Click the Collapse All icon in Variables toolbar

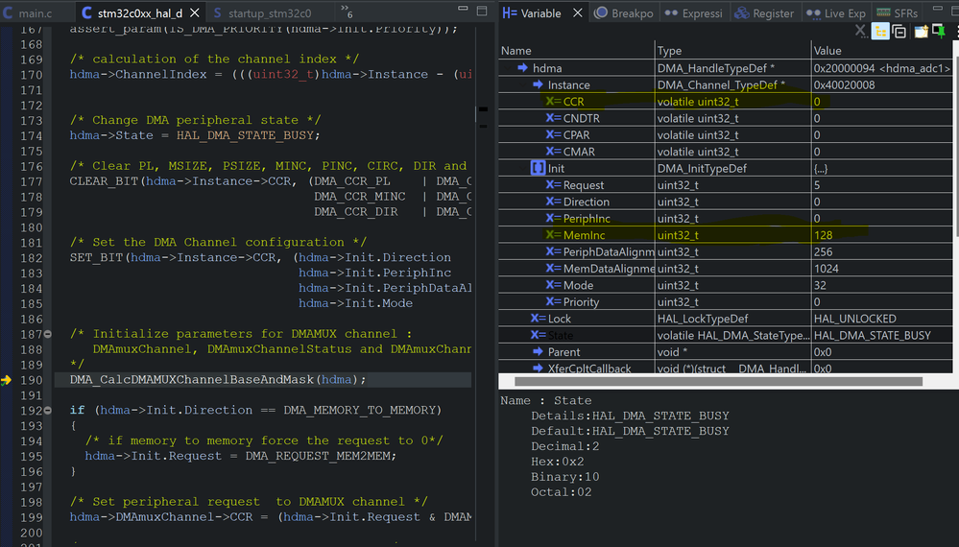coord(899,31)
